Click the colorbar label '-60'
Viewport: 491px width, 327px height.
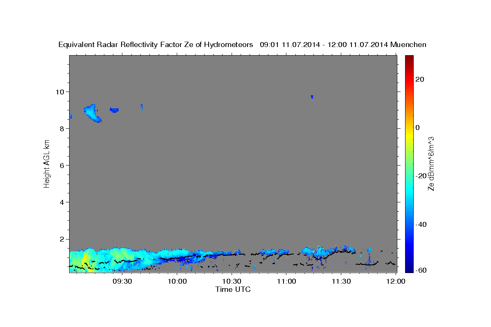(x=421, y=270)
